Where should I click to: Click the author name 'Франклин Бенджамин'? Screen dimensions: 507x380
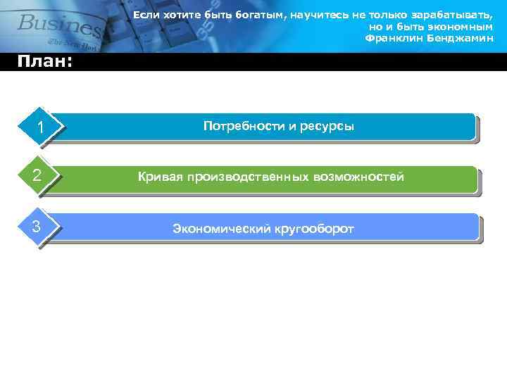pos(430,39)
